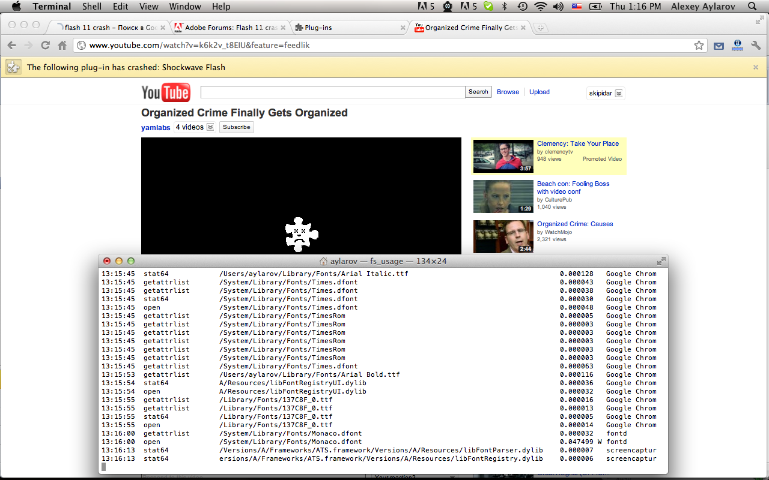Open the yamlabs channel link
The image size is (769, 480).
tap(156, 128)
